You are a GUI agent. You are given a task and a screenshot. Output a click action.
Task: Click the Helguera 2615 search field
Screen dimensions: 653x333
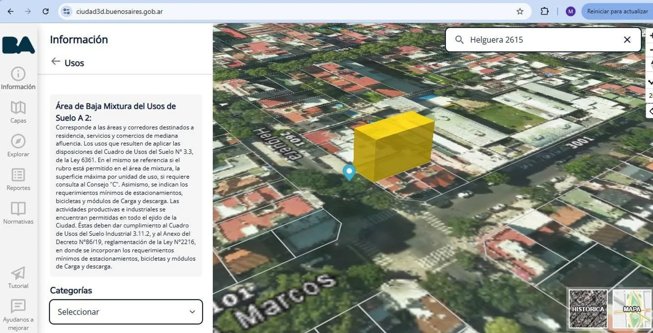(x=543, y=39)
